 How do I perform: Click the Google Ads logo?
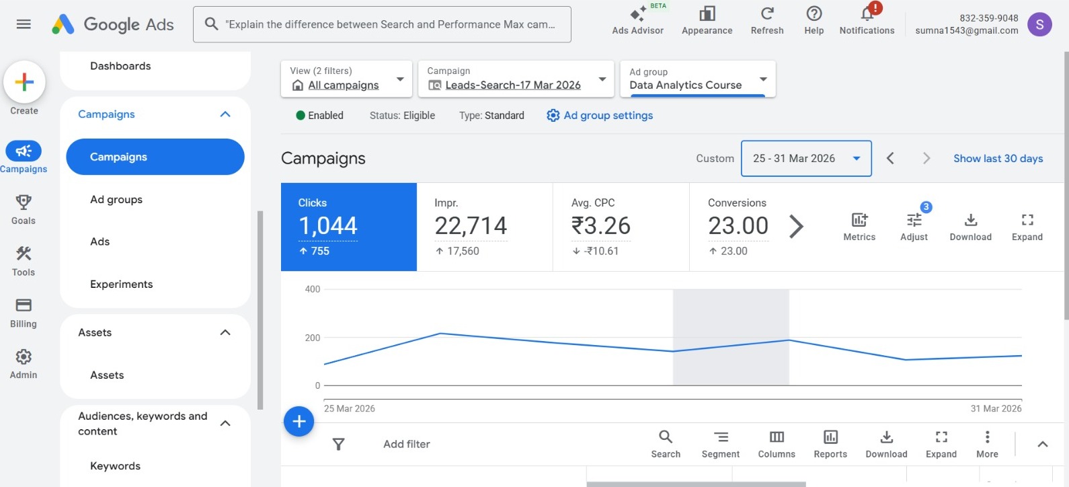tap(113, 24)
